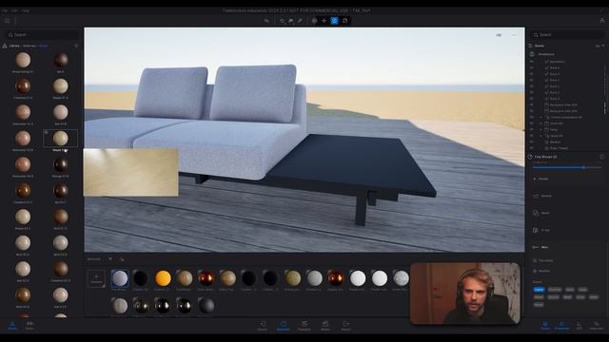
Task: Toggle the Statistics panel button in the footer
Action: [597, 325]
